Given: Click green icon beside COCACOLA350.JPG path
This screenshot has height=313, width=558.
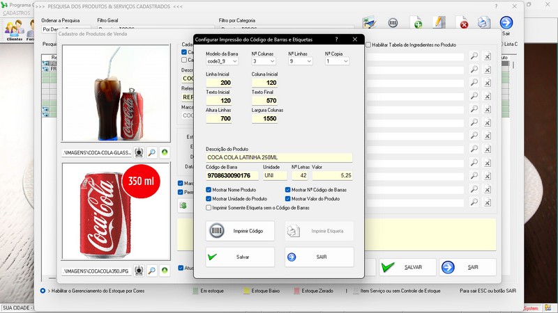Looking at the screenshot, I should 165,270.
